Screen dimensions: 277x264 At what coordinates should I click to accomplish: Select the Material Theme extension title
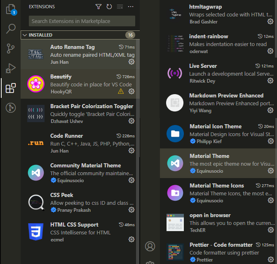pos(209,156)
